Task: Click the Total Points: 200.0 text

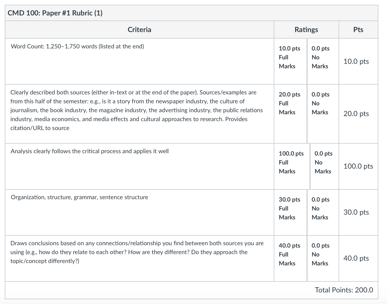Action: (x=344, y=290)
